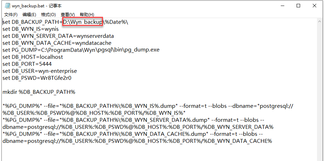This screenshot has width=324, height=161.
Task: Click the vertical scrollbar up arrow
Action: click(x=319, y=21)
